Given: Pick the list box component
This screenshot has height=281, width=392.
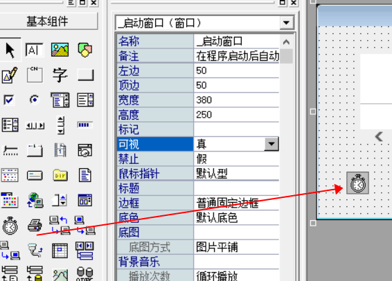Looking at the screenshot, I should coord(85,100).
